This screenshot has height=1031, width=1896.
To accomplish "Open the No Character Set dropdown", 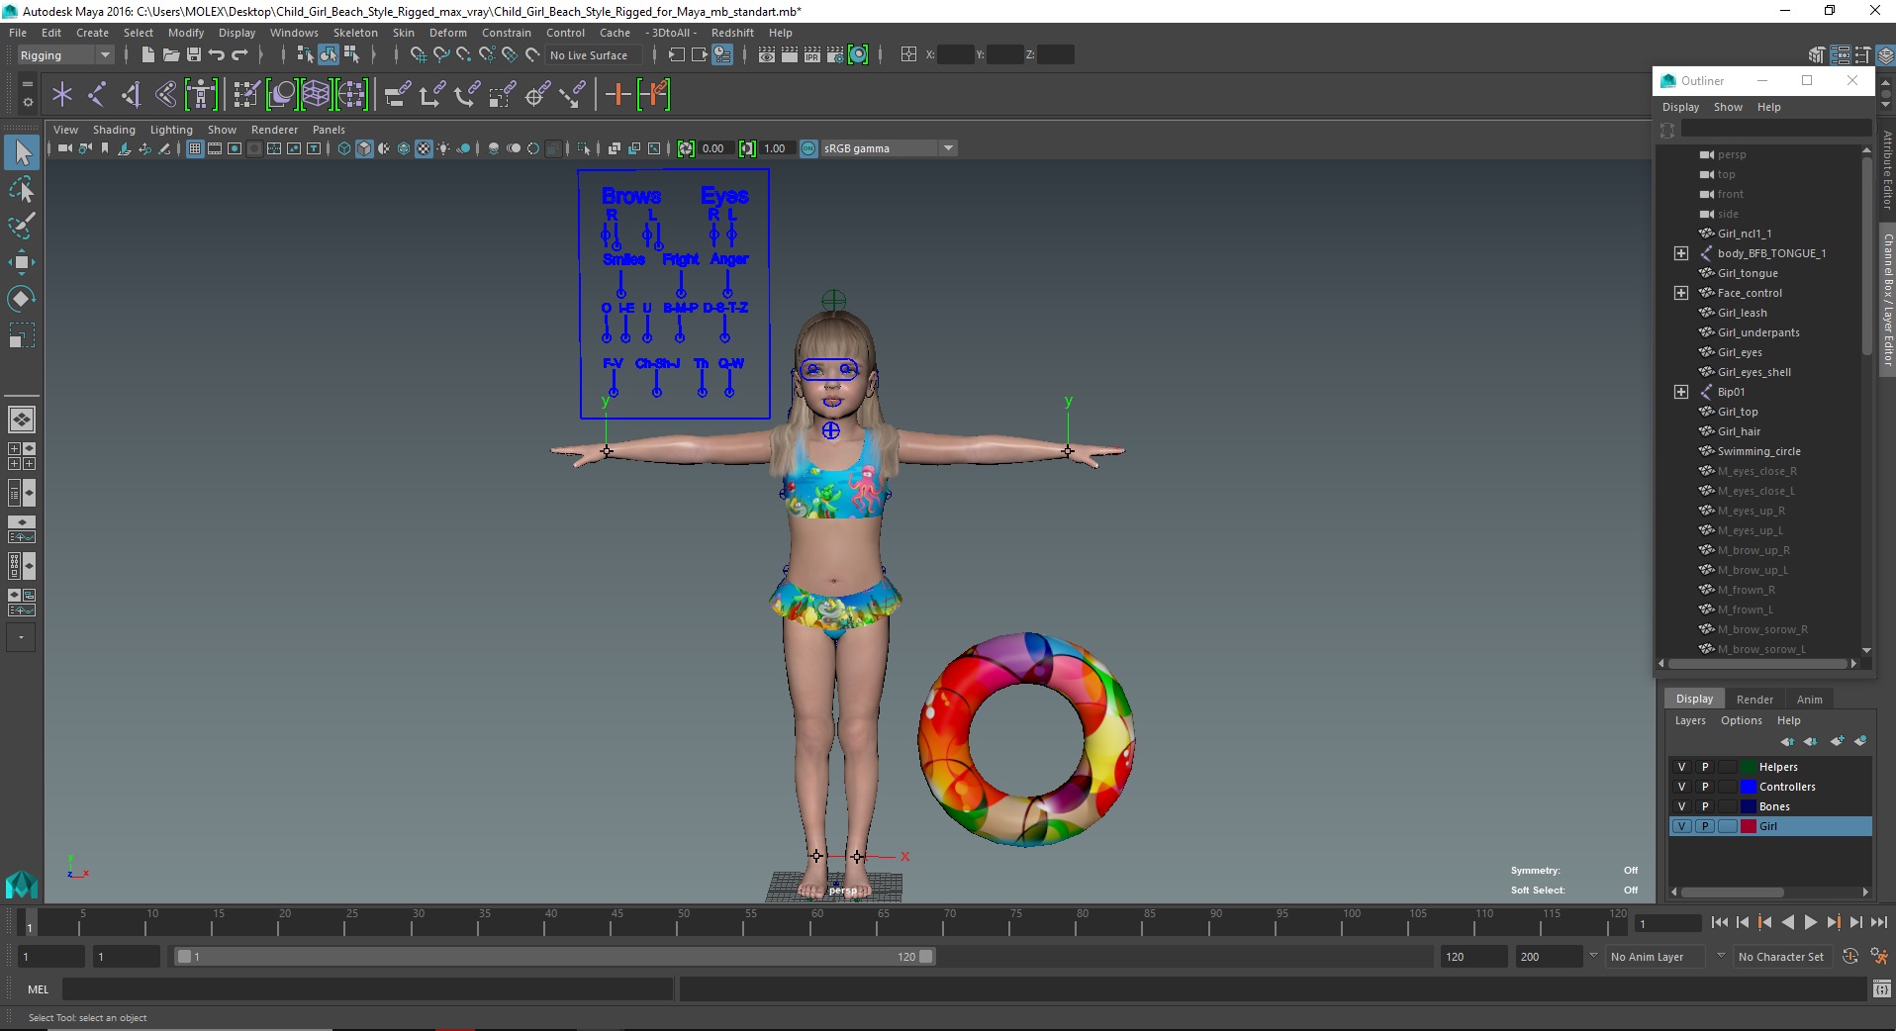I will pyautogui.click(x=1782, y=957).
